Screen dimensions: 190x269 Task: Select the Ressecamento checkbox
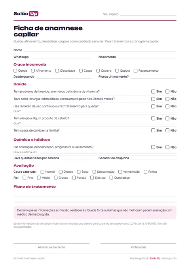point(135,71)
